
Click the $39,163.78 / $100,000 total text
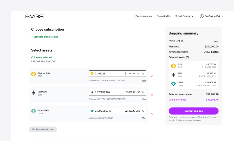click(x=44, y=61)
